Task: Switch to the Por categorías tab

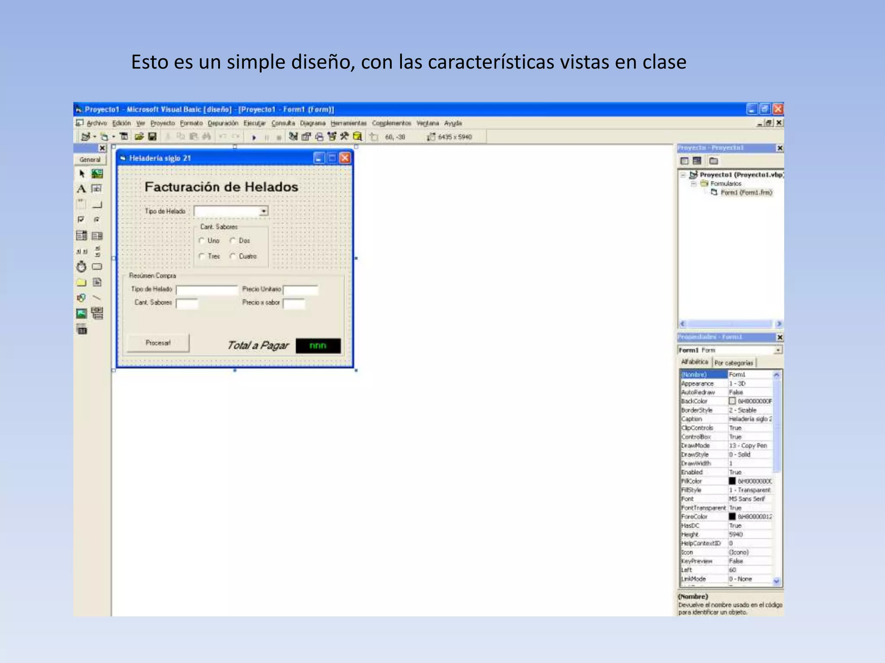Action: 733,363
